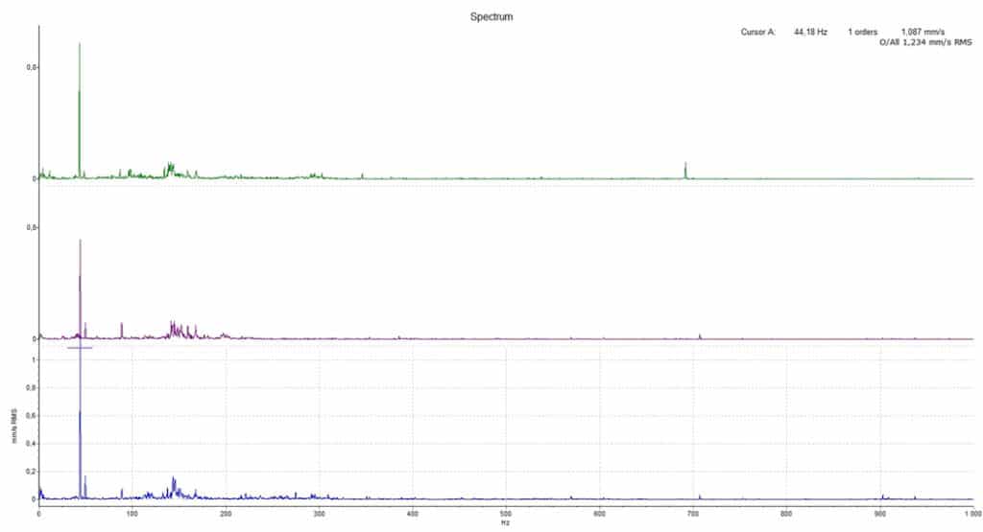Click the purple peak cluster near 145 Hz

[174, 329]
